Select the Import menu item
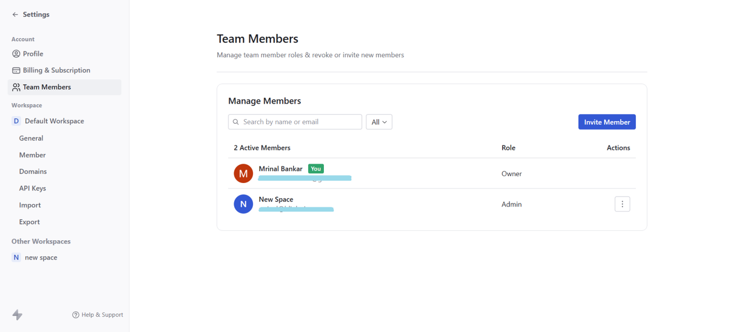The image size is (735, 332). click(30, 205)
